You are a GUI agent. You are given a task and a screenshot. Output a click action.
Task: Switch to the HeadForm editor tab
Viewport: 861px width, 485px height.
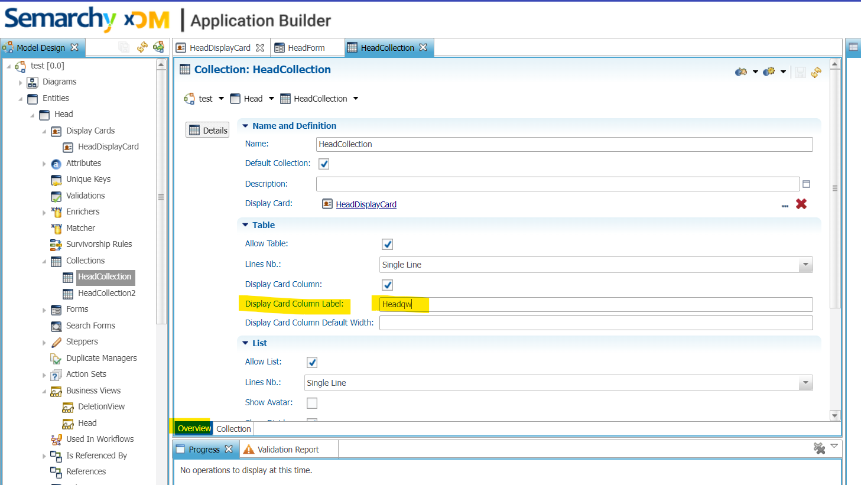pyautogui.click(x=306, y=48)
